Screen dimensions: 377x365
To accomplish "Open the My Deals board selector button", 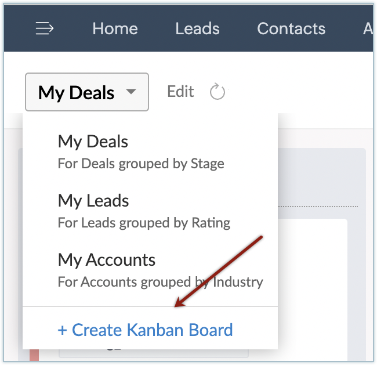I will coord(87,92).
